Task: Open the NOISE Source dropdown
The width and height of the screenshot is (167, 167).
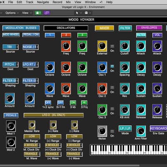Action: (x=30, y=47)
